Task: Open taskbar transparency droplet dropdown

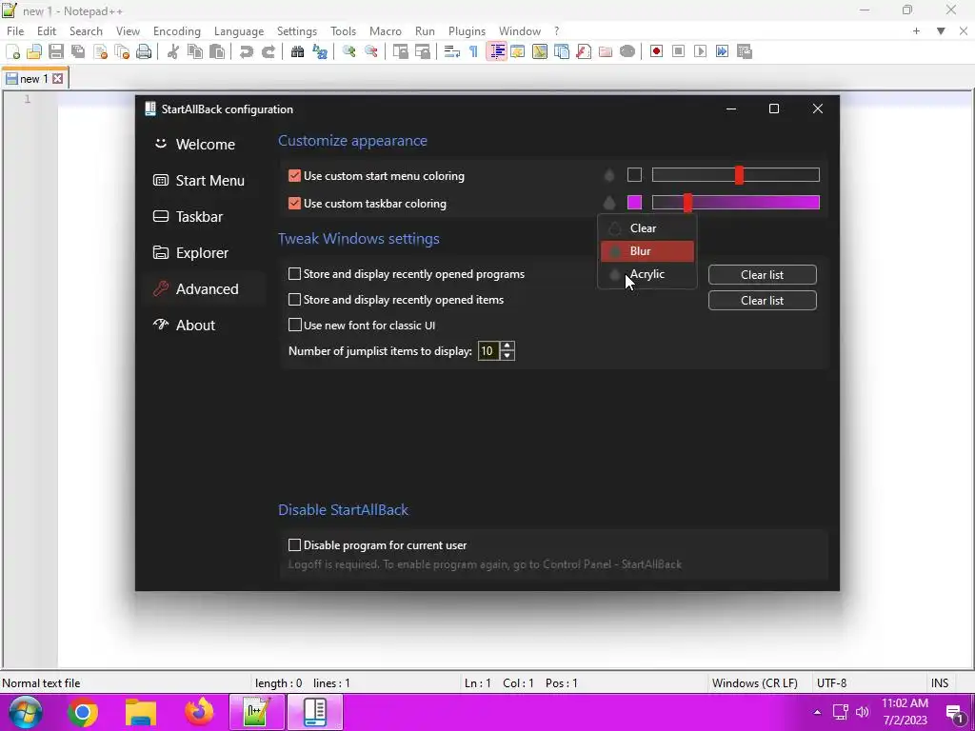Action: 609,203
